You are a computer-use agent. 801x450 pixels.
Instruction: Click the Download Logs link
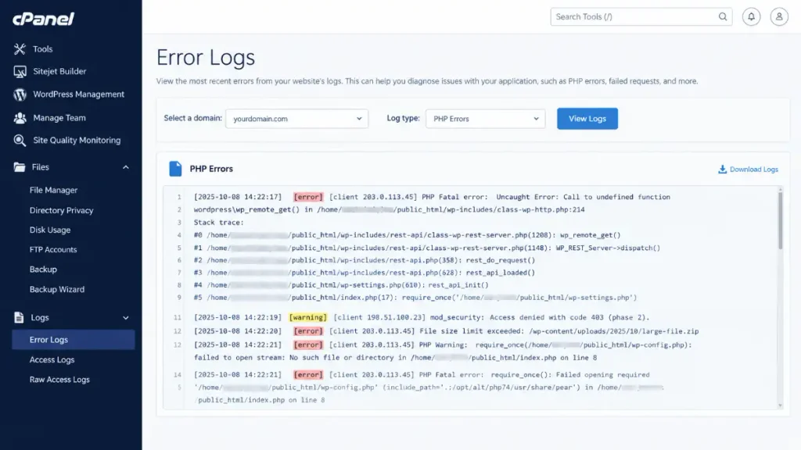click(748, 170)
